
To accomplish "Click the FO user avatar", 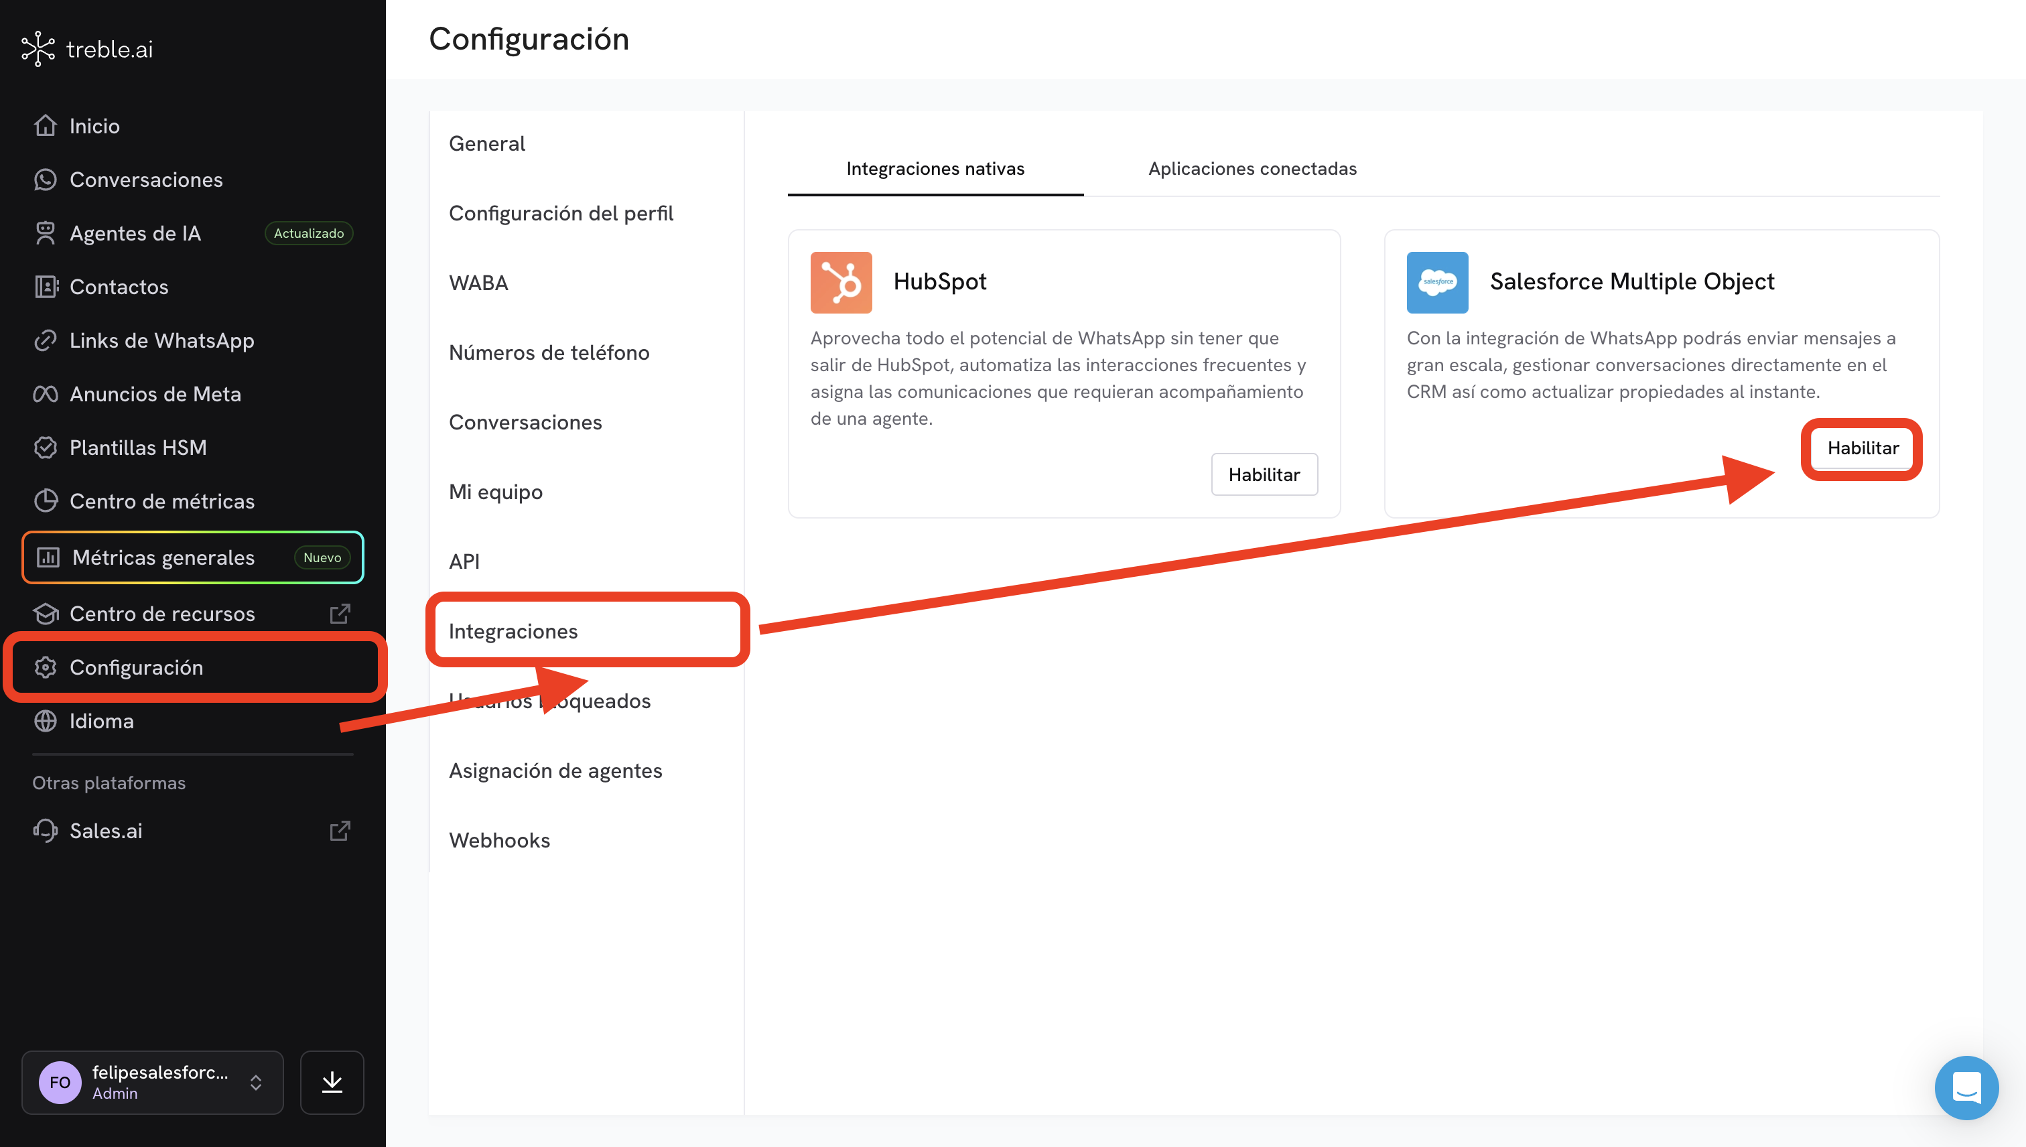I will click(x=60, y=1083).
